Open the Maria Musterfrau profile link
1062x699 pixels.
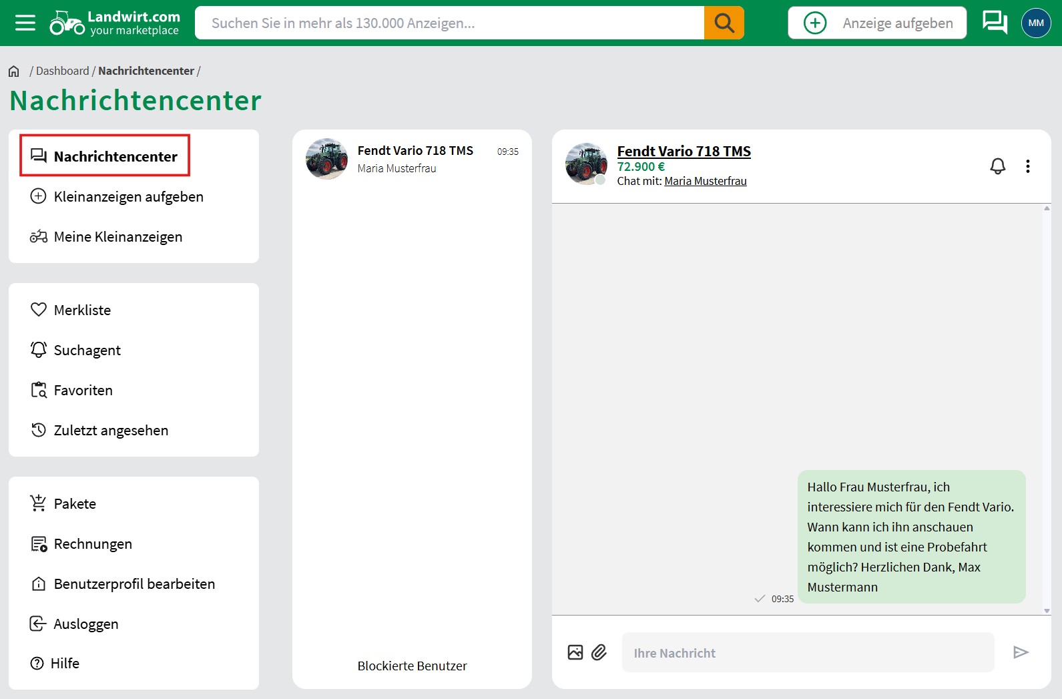tap(705, 181)
